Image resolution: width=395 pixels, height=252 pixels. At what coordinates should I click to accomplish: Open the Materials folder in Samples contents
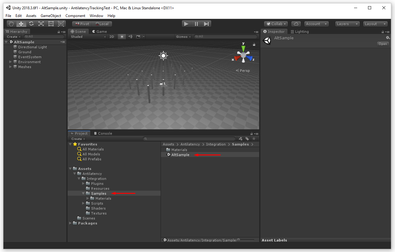[x=210, y=150]
